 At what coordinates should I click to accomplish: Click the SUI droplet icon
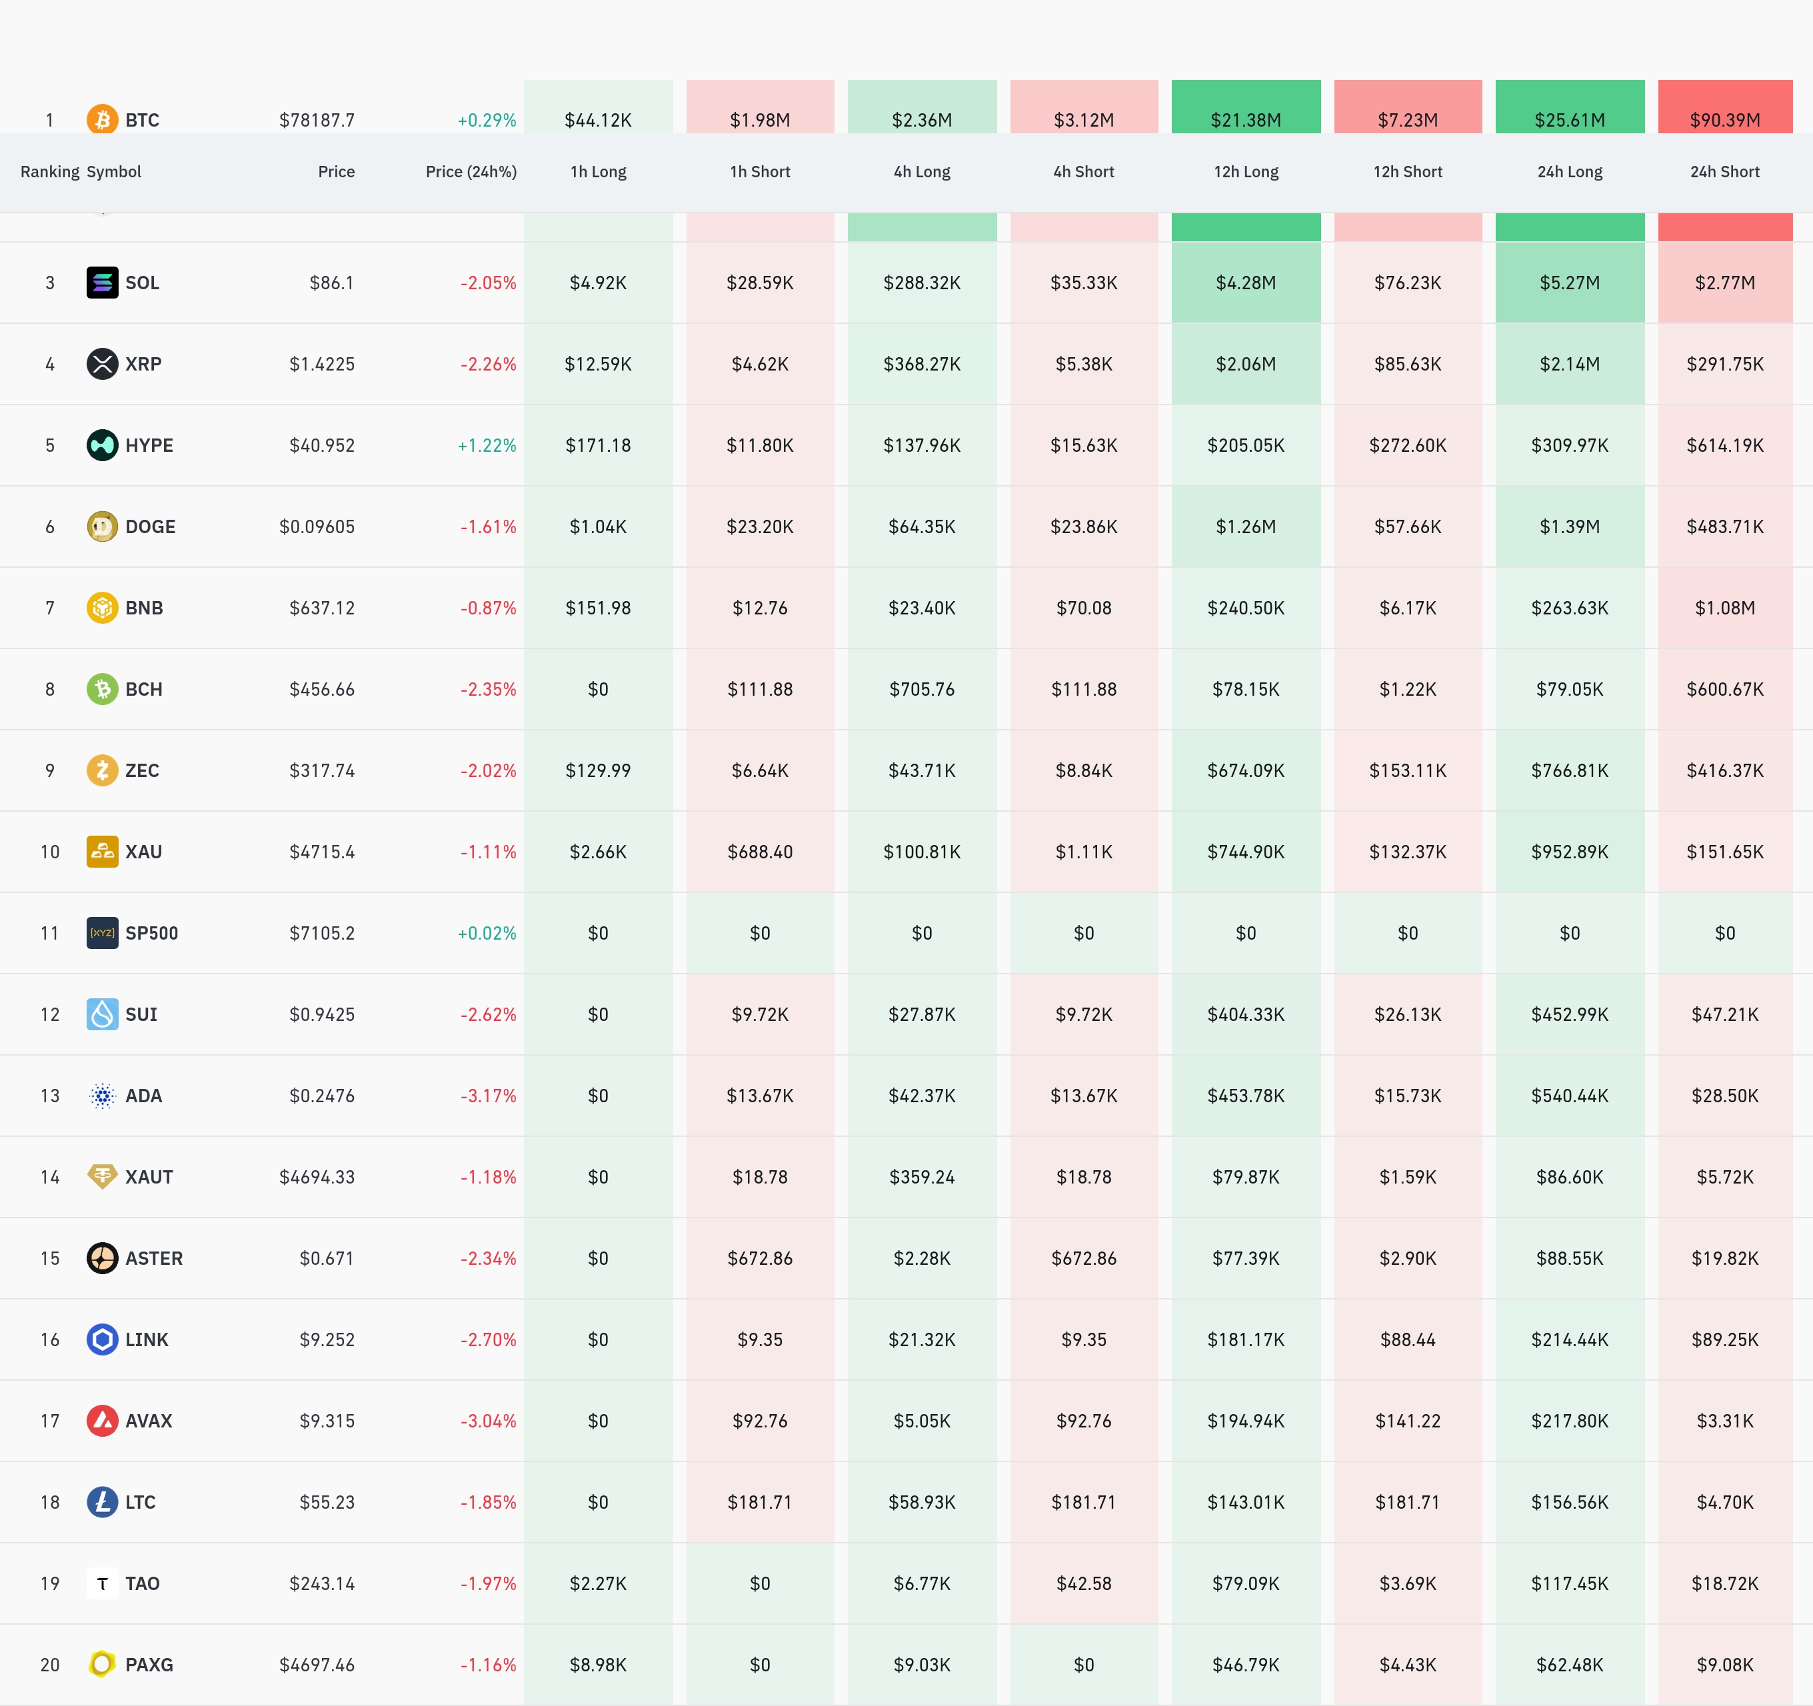(102, 1014)
